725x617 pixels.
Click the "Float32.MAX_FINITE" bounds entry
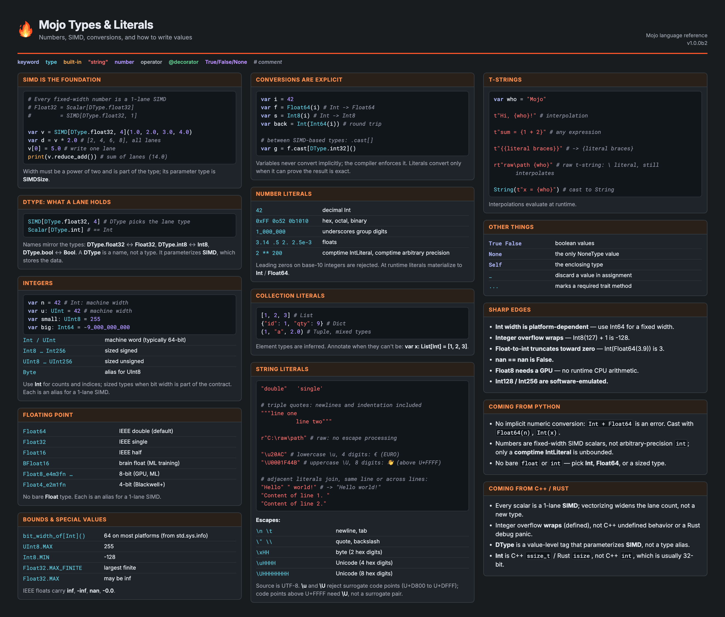(x=53, y=568)
